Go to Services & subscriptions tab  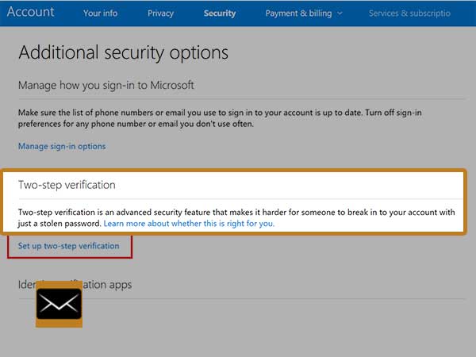tap(409, 13)
